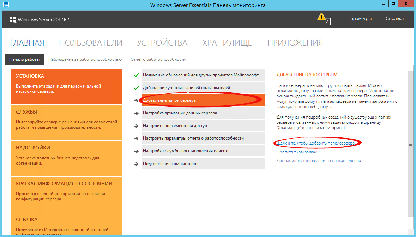The height and width of the screenshot is (237, 416).
Task: Click arrow icon beside 'Настройка службы восстановления клиента'
Action: [136, 151]
